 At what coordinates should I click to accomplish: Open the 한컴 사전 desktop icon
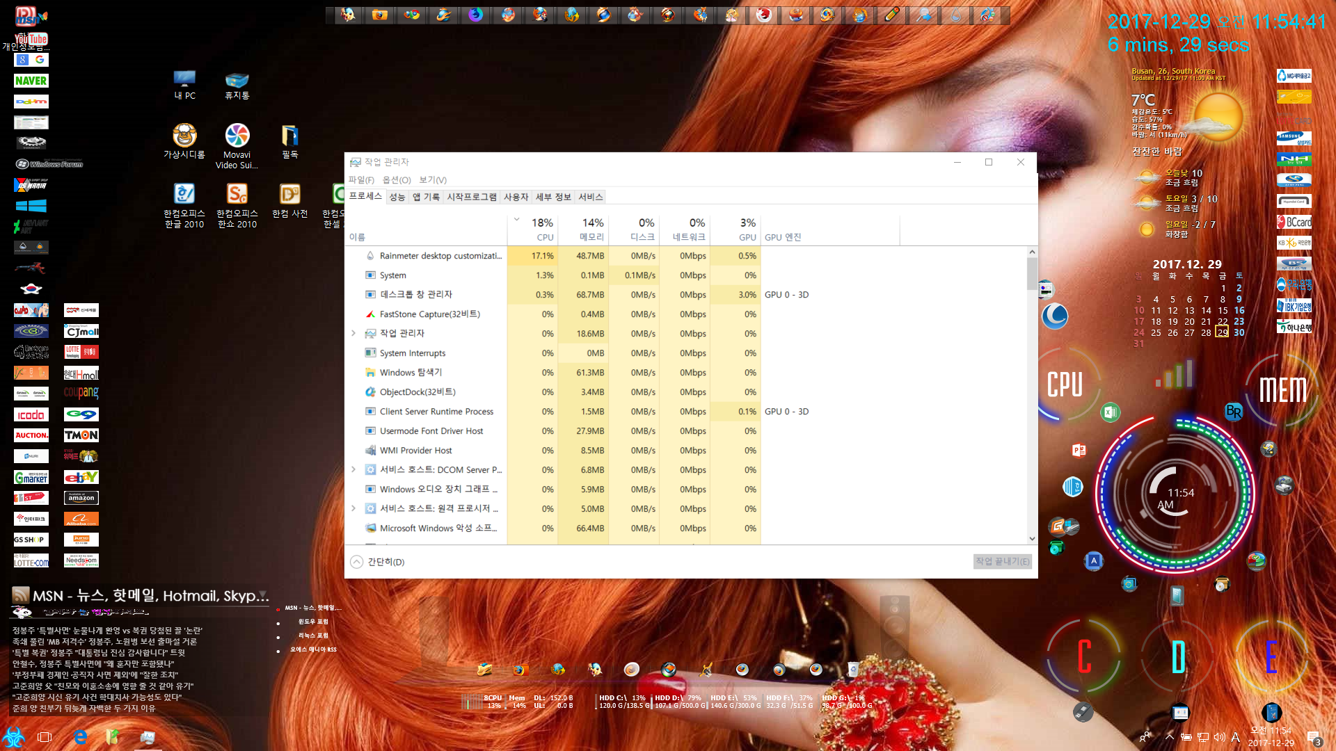click(289, 200)
